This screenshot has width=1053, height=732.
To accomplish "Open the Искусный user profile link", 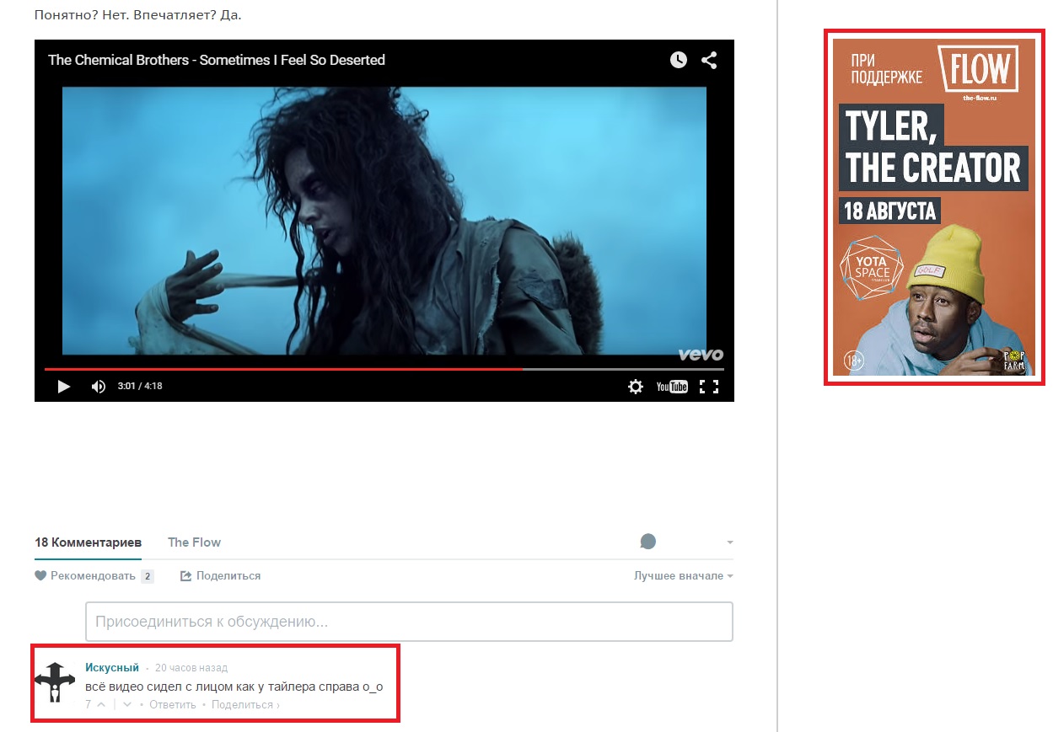I will 112,667.
